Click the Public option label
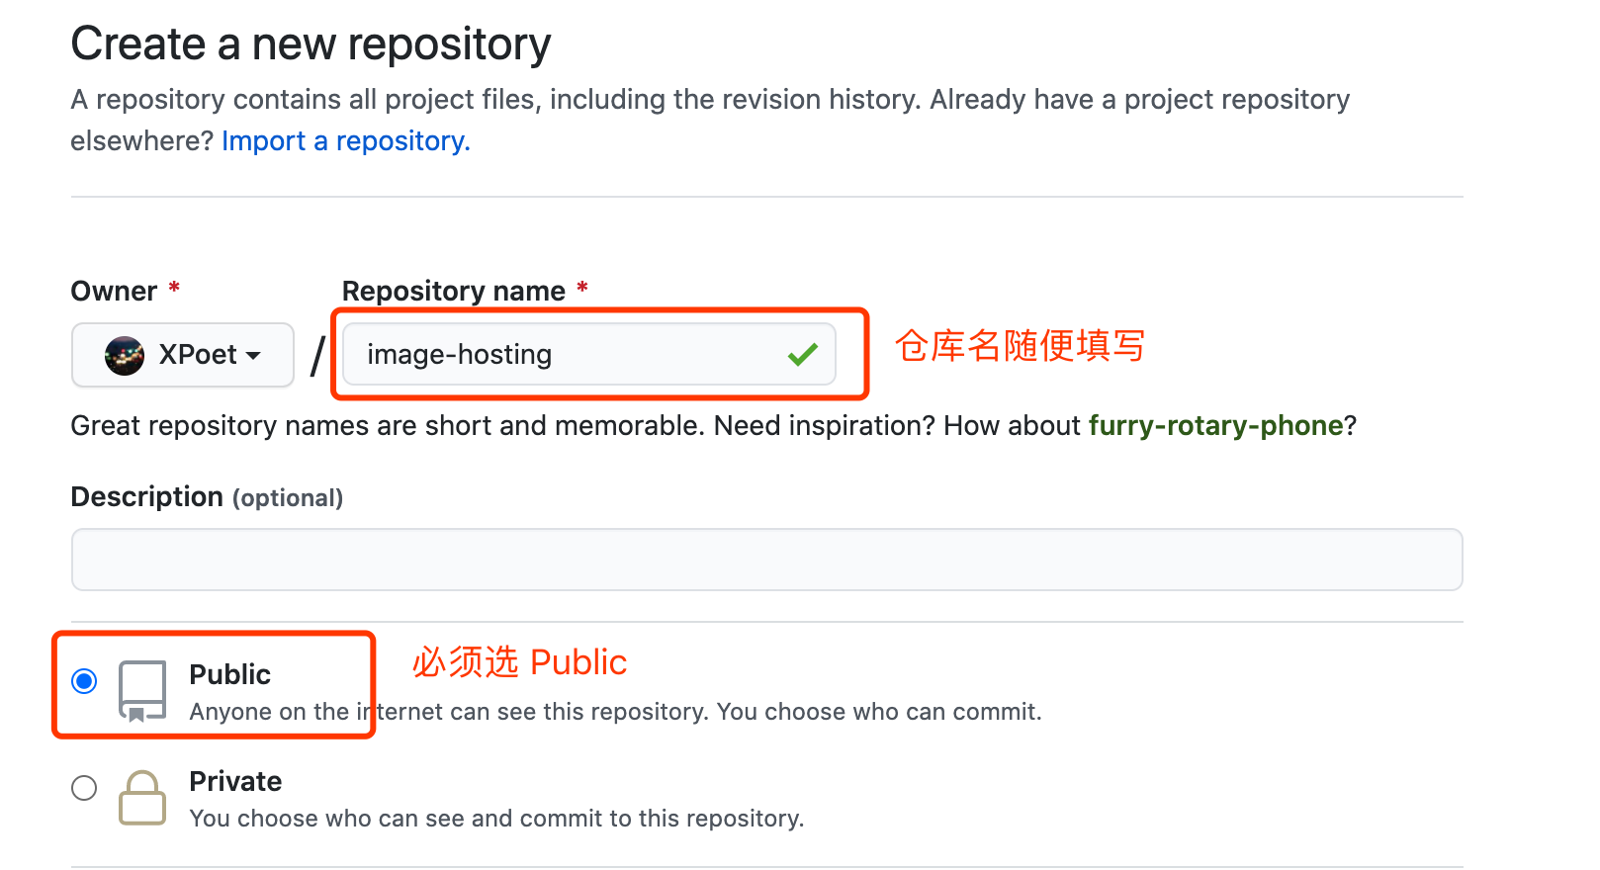Screen dimensions: 1600x870 point(230,674)
